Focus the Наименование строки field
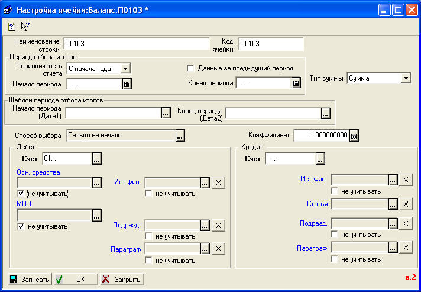The width and height of the screenshot is (421, 292). click(x=137, y=44)
